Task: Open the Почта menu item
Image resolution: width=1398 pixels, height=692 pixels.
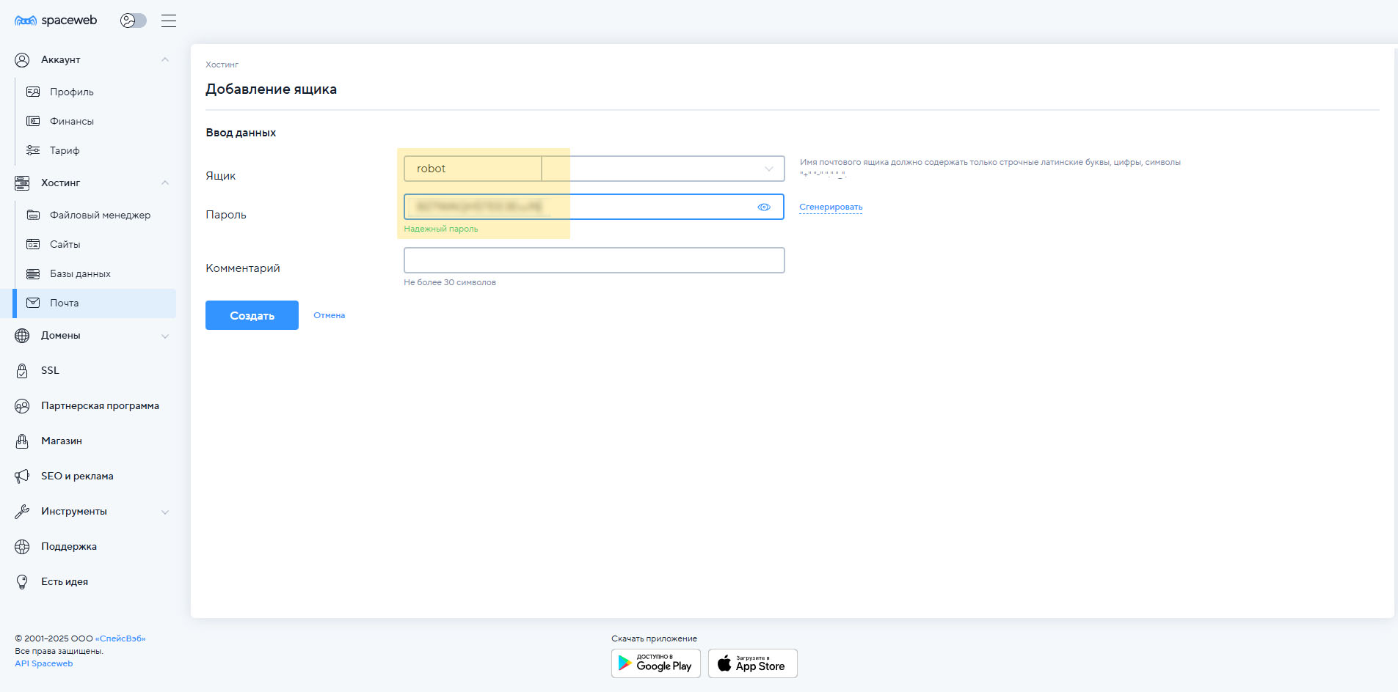Action: (x=65, y=303)
